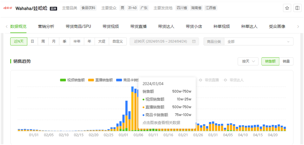304x145 pixels.
Task: Click the tallest bar near 03/04
Action: (133, 112)
